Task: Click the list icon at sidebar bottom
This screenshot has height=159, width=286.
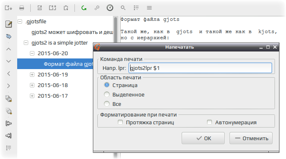Action: tap(9, 148)
